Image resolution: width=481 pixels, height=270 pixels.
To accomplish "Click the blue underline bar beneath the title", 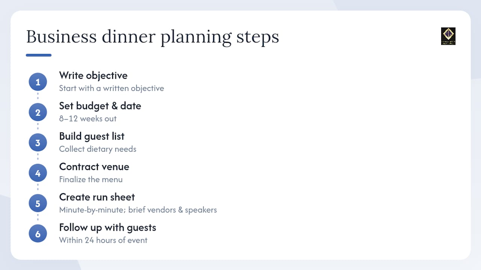I will (39, 55).
